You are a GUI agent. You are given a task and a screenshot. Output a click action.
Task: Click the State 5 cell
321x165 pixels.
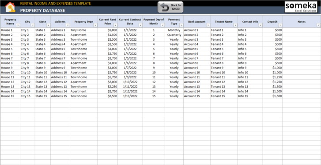coord(42,49)
